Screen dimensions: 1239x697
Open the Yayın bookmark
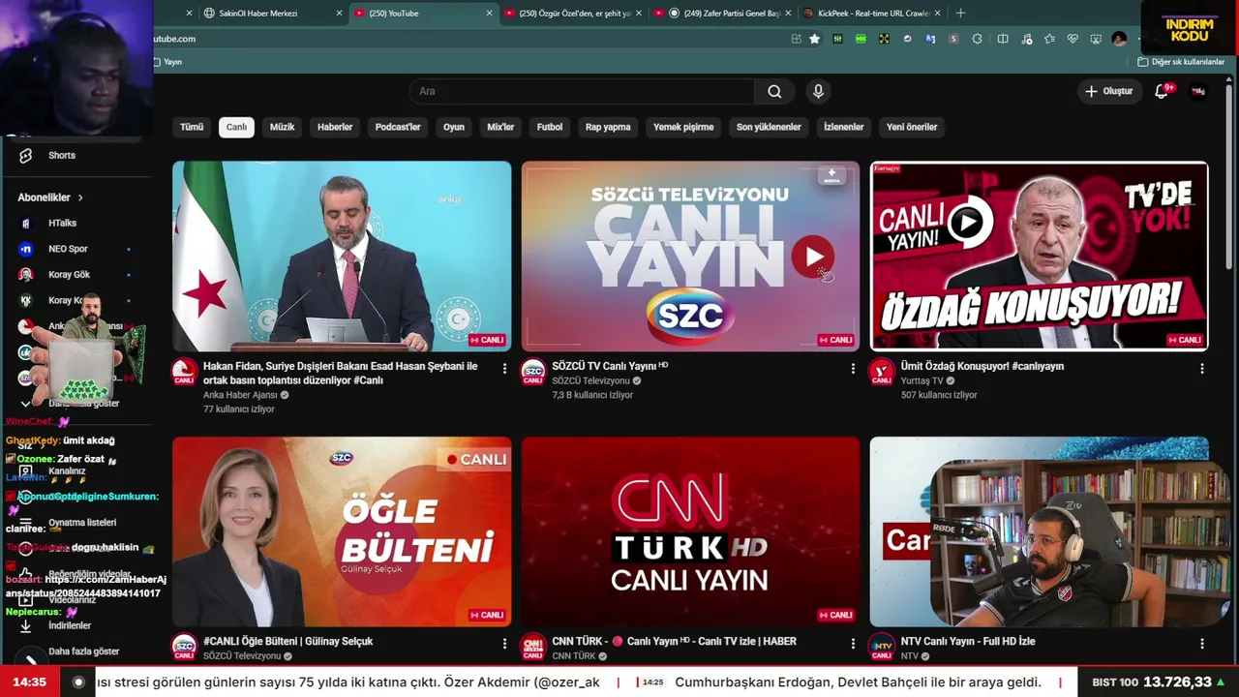pyautogui.click(x=167, y=62)
